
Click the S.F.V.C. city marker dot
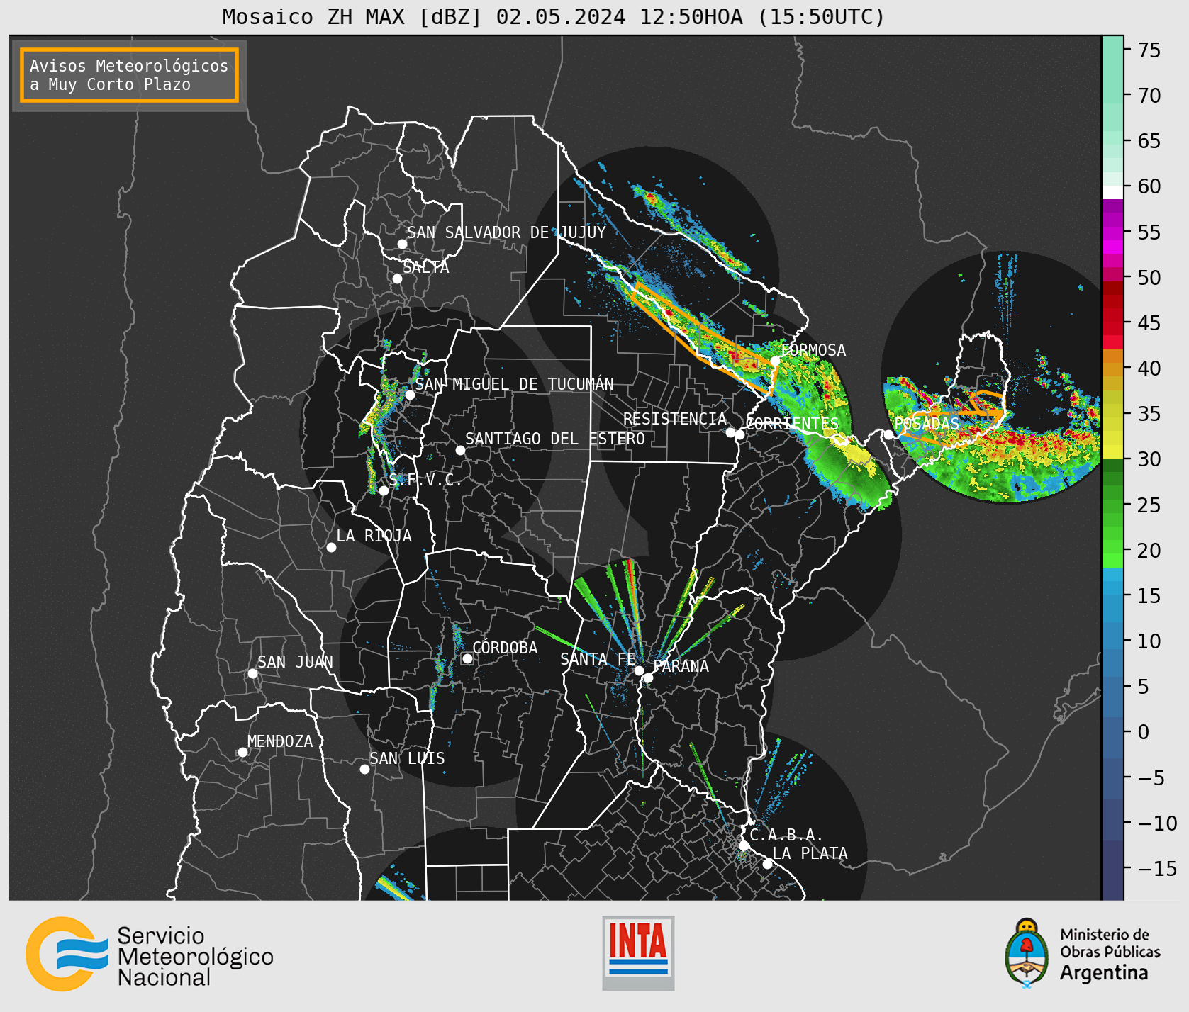click(384, 490)
